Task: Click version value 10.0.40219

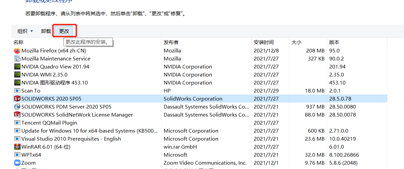Action: point(343,139)
